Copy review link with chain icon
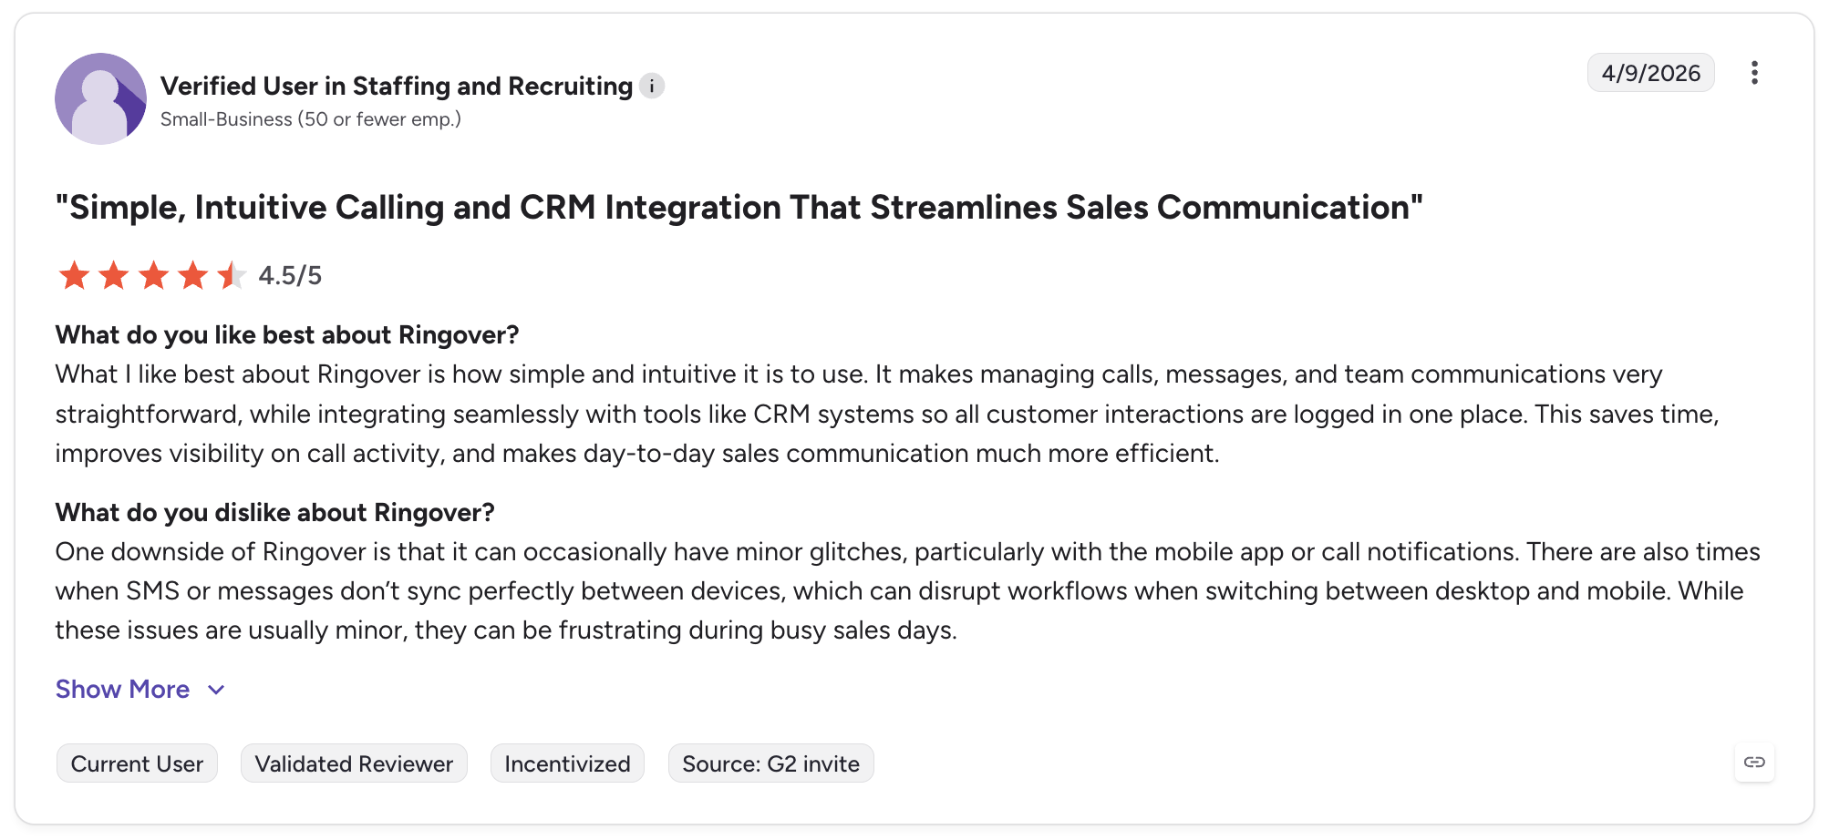 point(1754,763)
